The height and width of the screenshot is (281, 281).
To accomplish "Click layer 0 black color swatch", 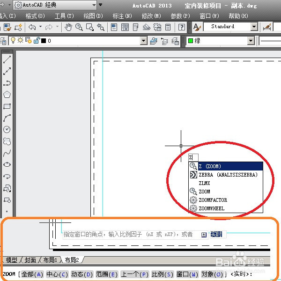I will coord(44,41).
